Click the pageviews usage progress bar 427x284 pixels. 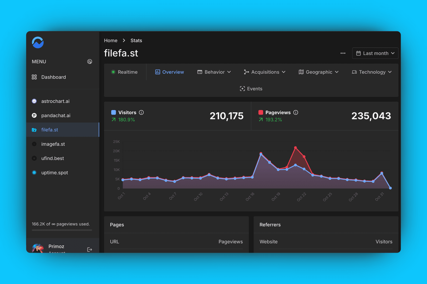(x=61, y=230)
